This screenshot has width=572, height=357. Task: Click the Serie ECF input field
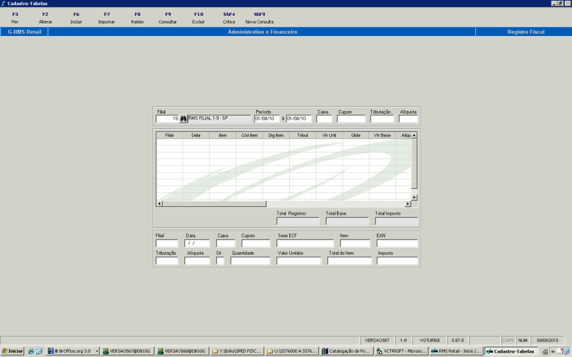pyautogui.click(x=305, y=243)
